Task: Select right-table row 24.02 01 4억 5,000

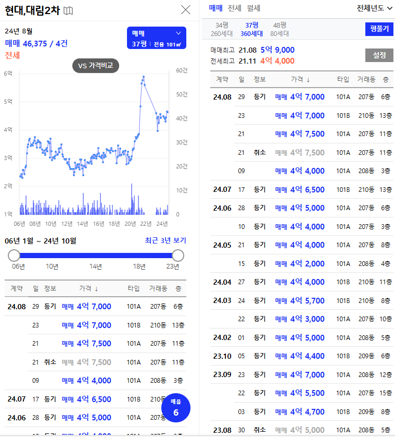Action: pos(302,337)
